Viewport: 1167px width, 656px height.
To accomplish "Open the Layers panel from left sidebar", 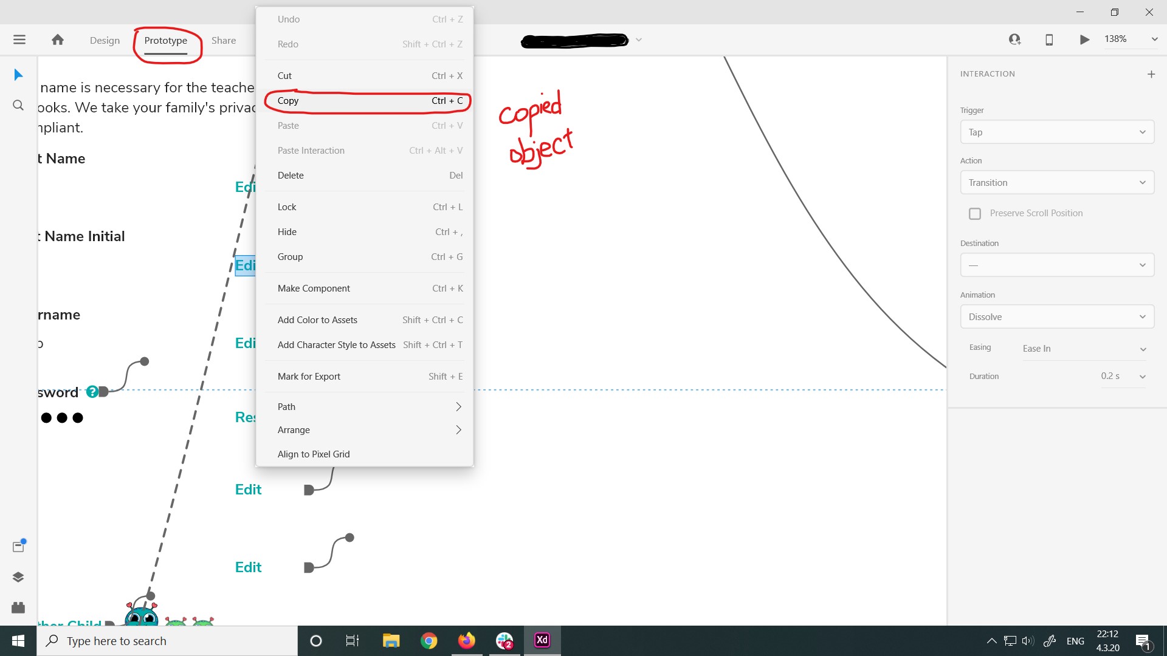I will 18,577.
